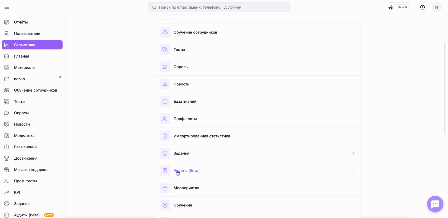Click the KPI trend icon in sidebar
448x218 pixels.
tap(7, 192)
